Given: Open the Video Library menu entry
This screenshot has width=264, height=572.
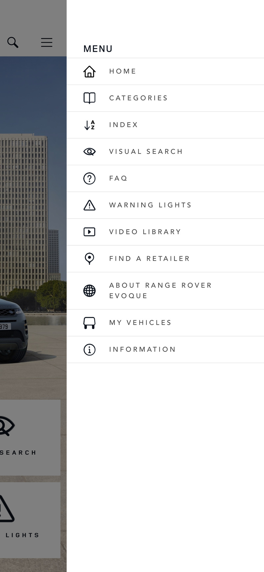Looking at the screenshot, I should [165, 232].
